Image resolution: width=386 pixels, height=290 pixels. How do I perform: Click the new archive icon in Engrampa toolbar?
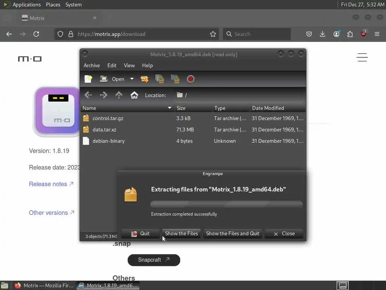point(88,79)
